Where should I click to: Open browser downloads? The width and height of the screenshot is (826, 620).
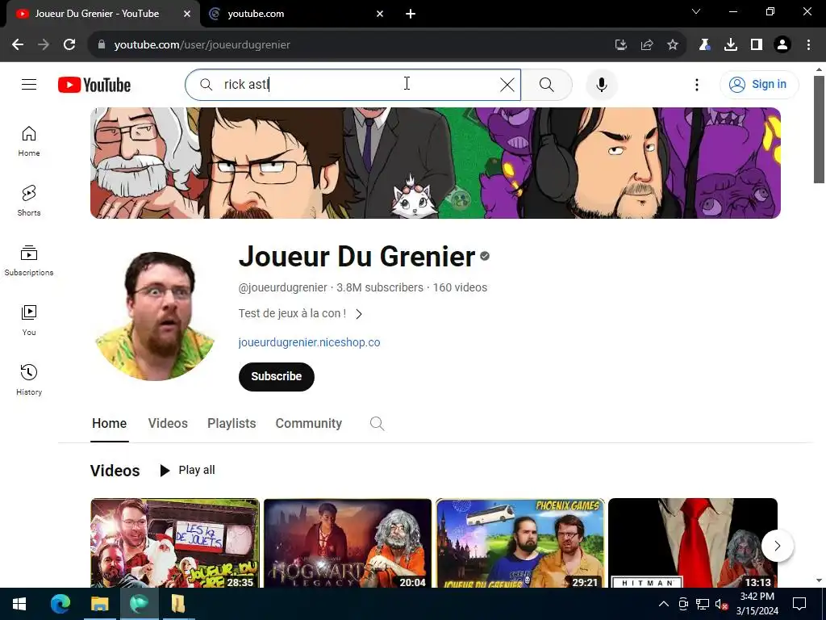click(x=731, y=45)
